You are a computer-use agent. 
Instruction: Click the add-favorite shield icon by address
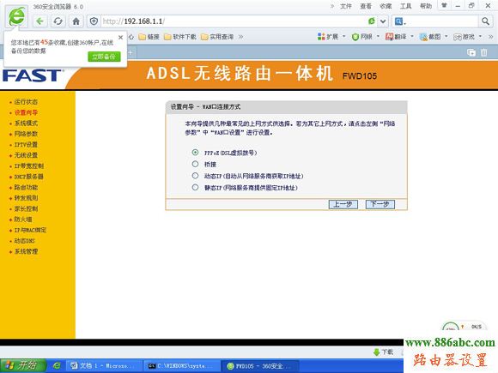tap(94, 21)
